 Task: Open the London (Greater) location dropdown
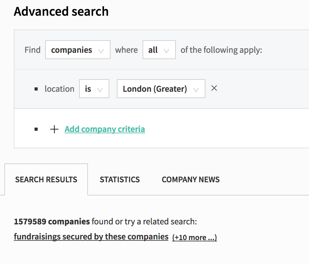pyautogui.click(x=161, y=89)
